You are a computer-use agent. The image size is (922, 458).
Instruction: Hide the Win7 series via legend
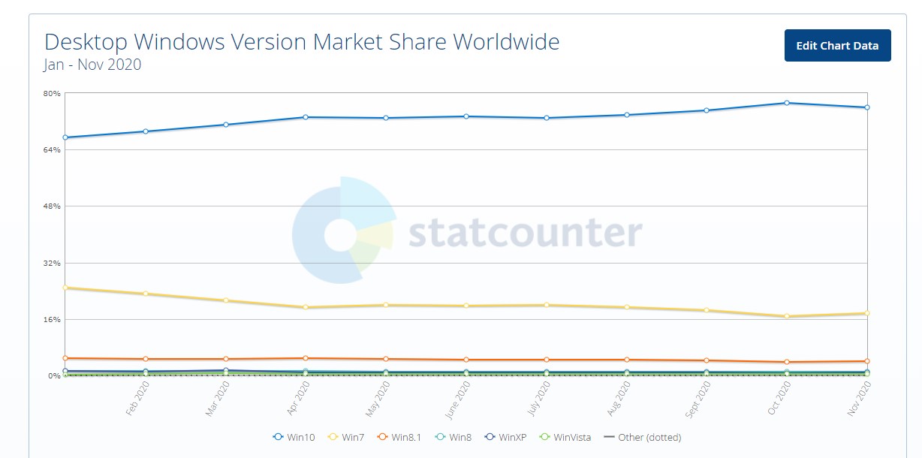pyautogui.click(x=347, y=437)
